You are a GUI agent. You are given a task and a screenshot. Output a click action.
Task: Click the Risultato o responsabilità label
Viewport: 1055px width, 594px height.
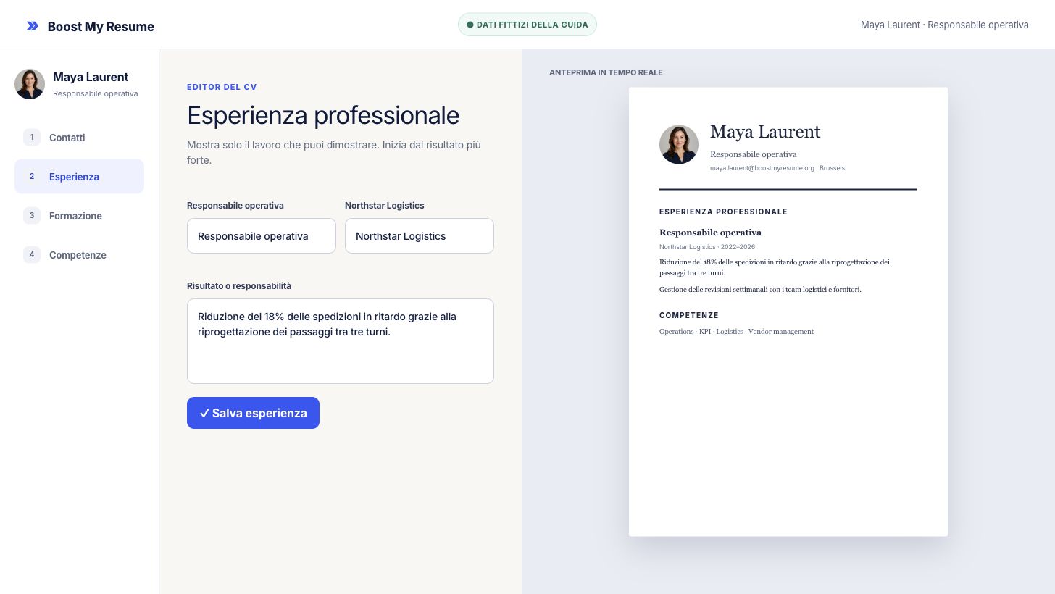coord(239,286)
